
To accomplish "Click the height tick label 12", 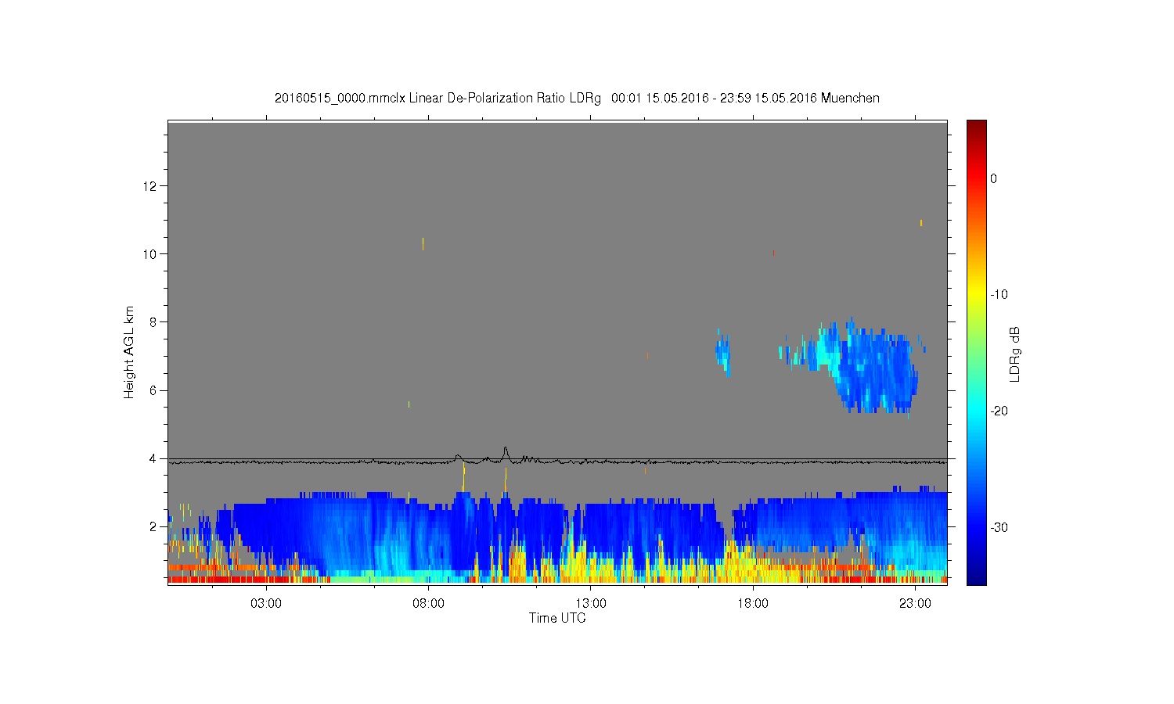I will [151, 185].
